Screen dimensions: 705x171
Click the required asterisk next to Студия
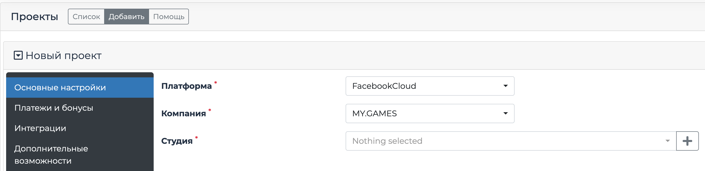197,138
